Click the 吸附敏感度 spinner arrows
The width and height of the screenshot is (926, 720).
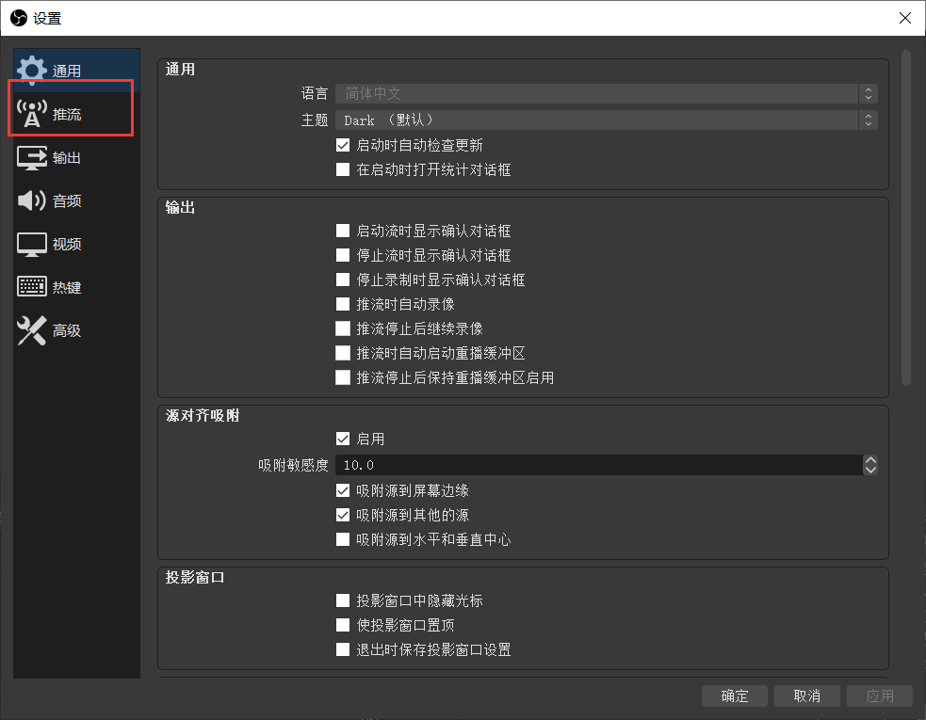(870, 465)
